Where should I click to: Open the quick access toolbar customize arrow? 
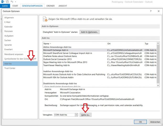(x=15, y=2)
